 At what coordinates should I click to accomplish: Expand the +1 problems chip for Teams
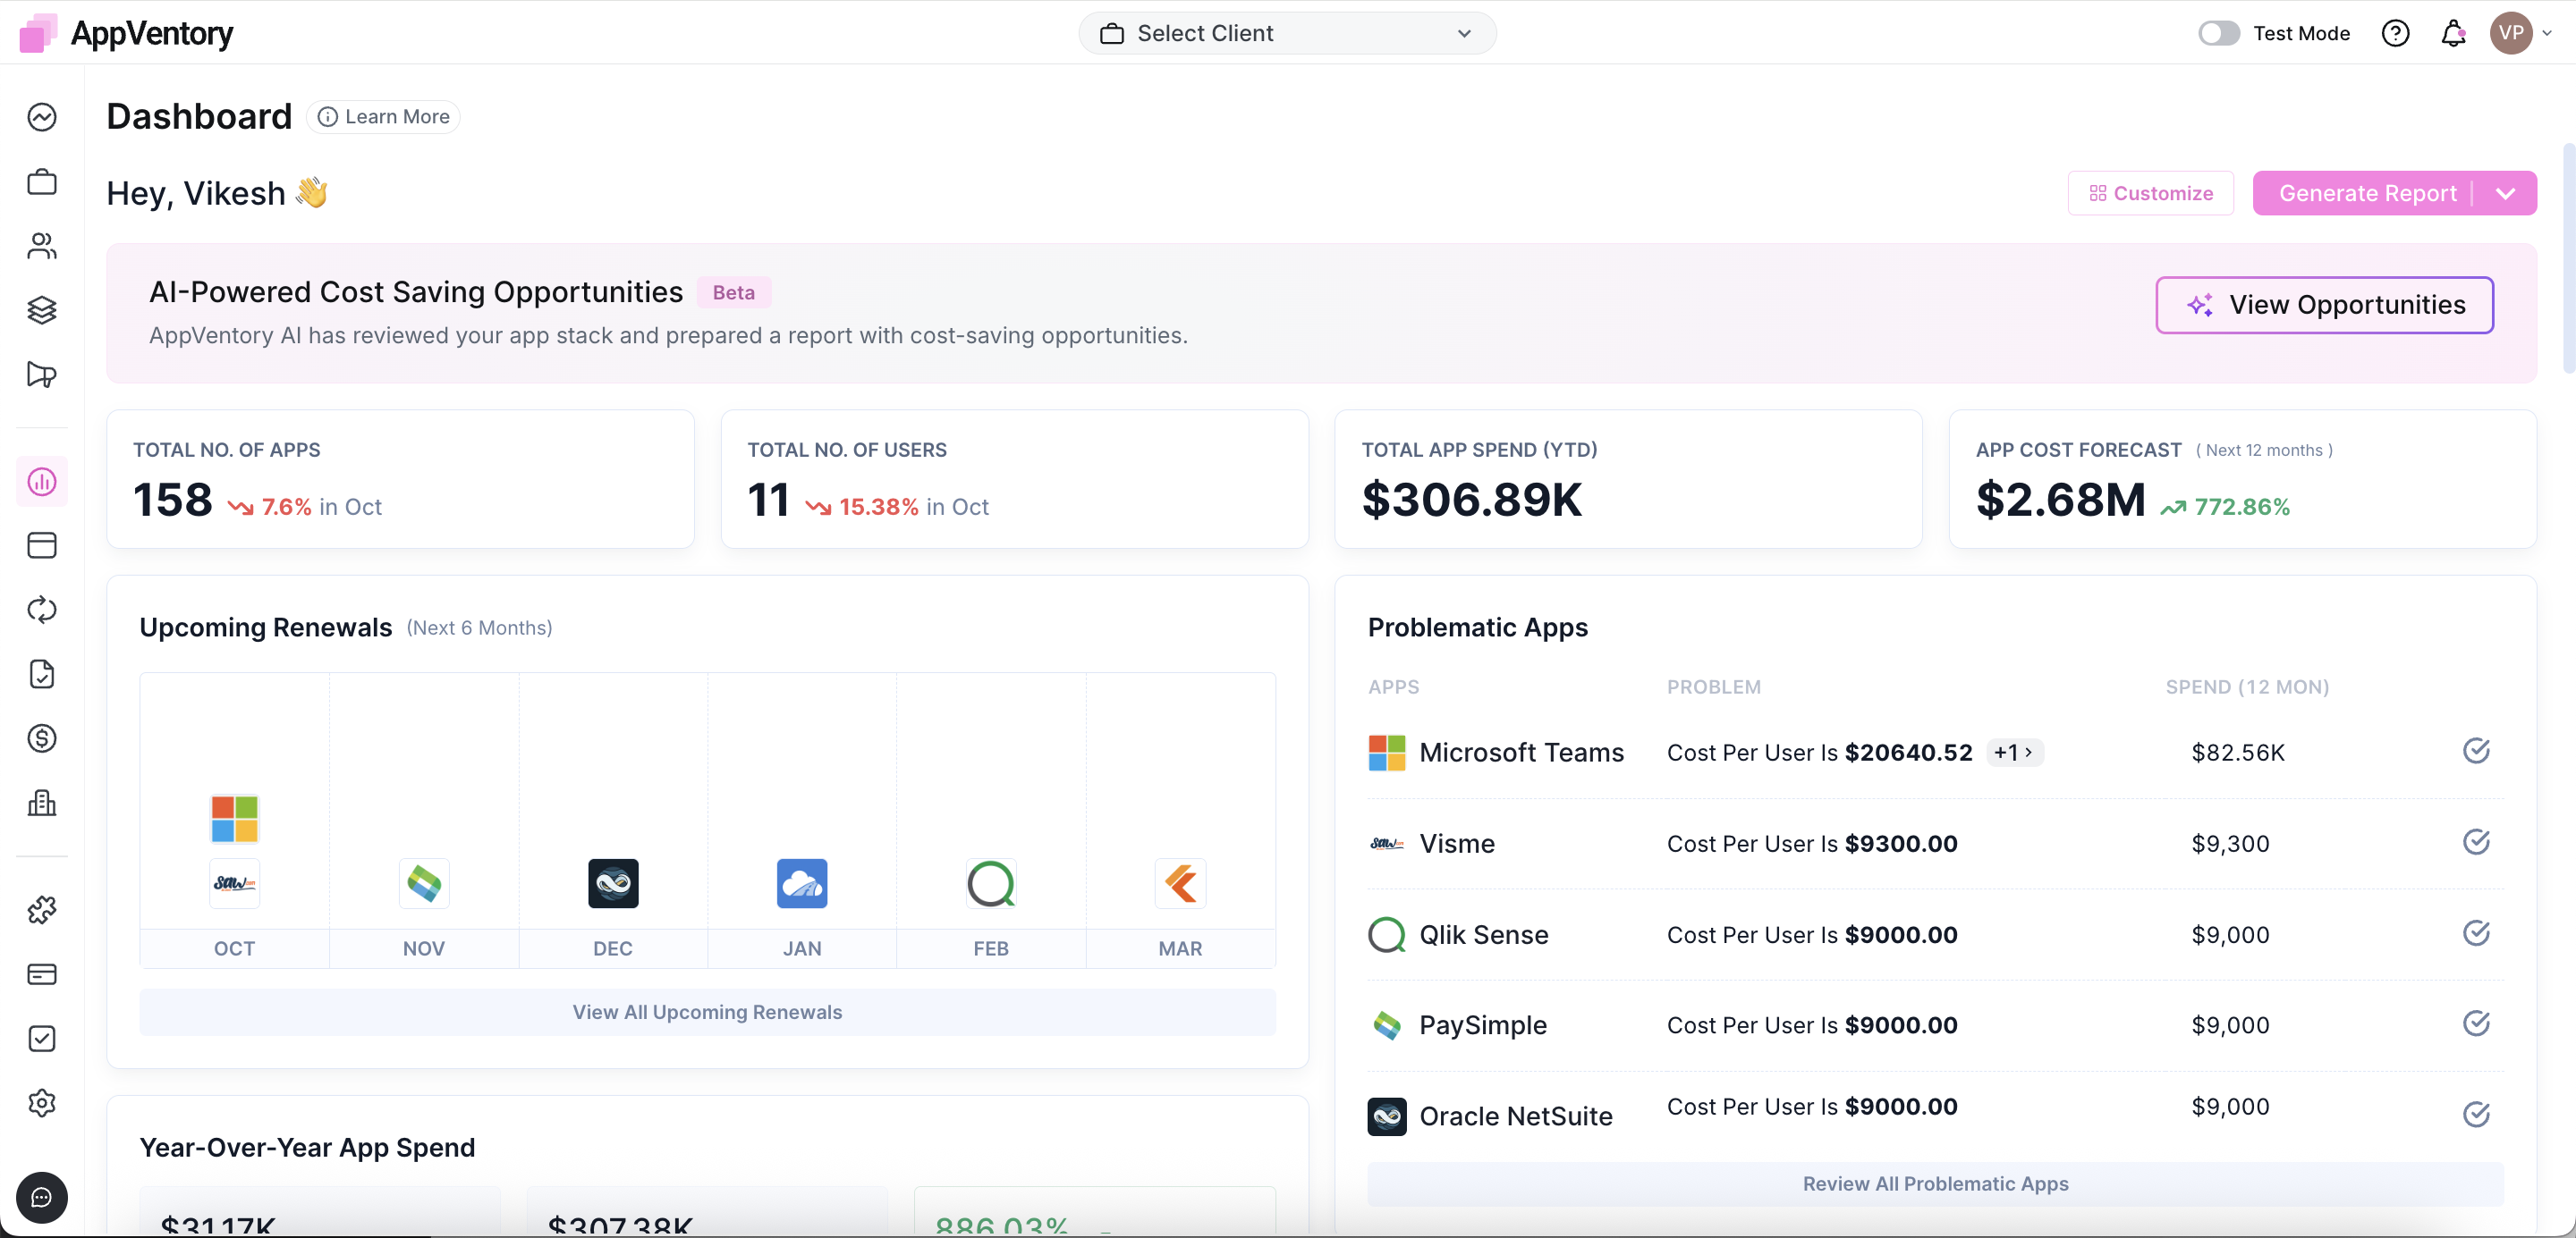2013,753
